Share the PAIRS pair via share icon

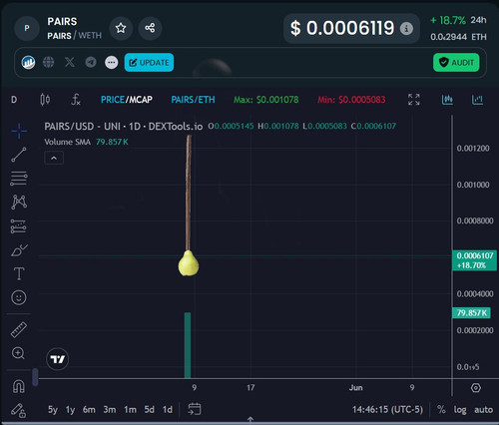(x=150, y=28)
